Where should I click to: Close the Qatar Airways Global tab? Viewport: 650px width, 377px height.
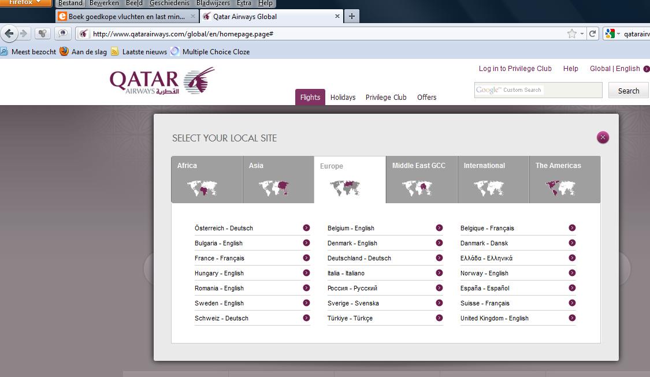(337, 16)
